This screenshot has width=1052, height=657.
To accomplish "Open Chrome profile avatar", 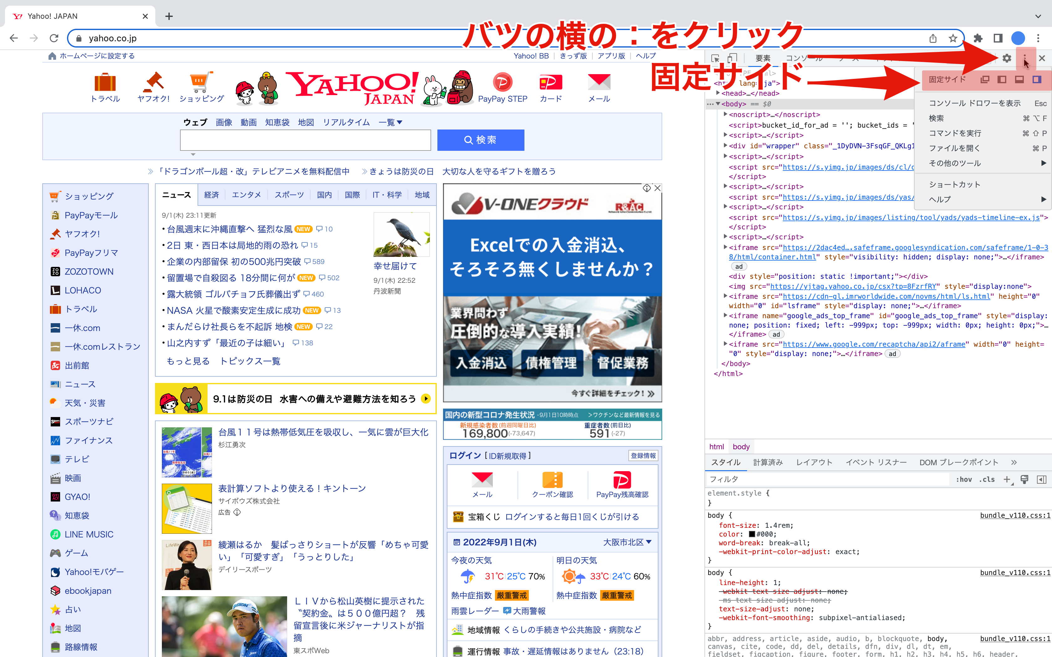I will [x=1018, y=38].
